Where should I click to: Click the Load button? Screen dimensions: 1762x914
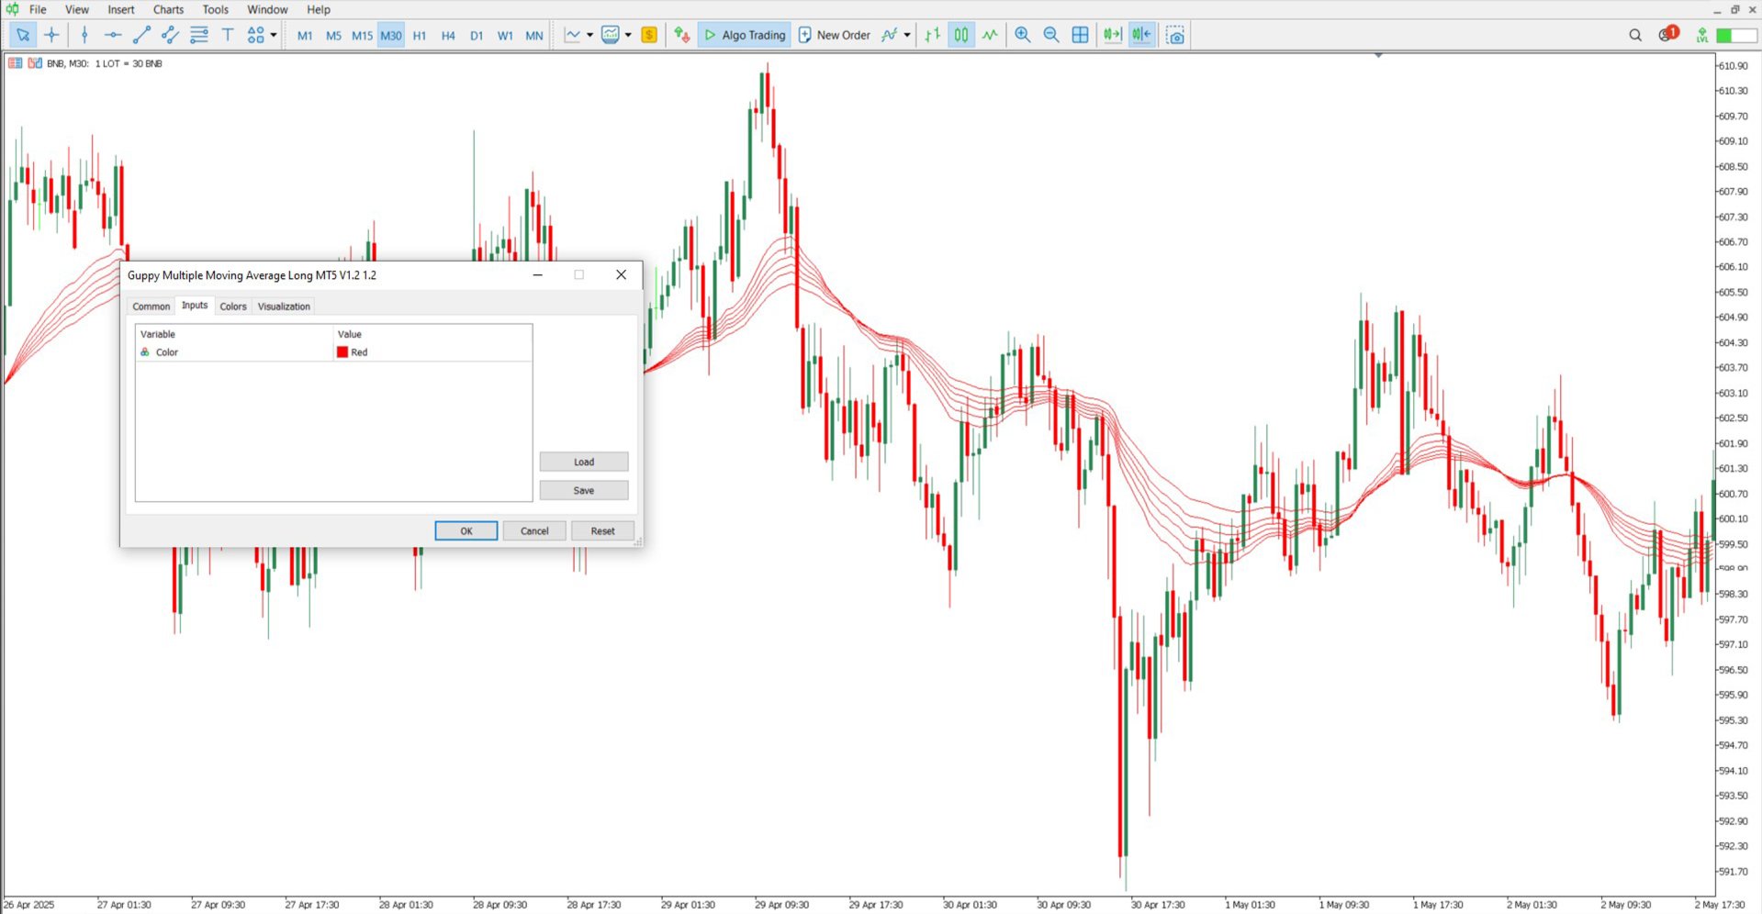coord(584,462)
